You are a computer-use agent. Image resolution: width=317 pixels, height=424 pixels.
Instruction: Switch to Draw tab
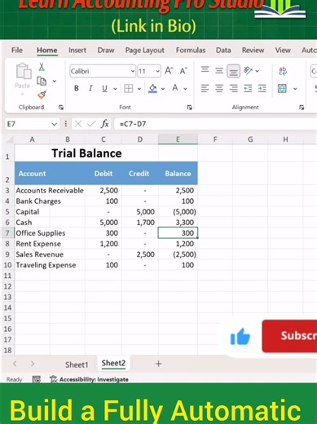[106, 51]
